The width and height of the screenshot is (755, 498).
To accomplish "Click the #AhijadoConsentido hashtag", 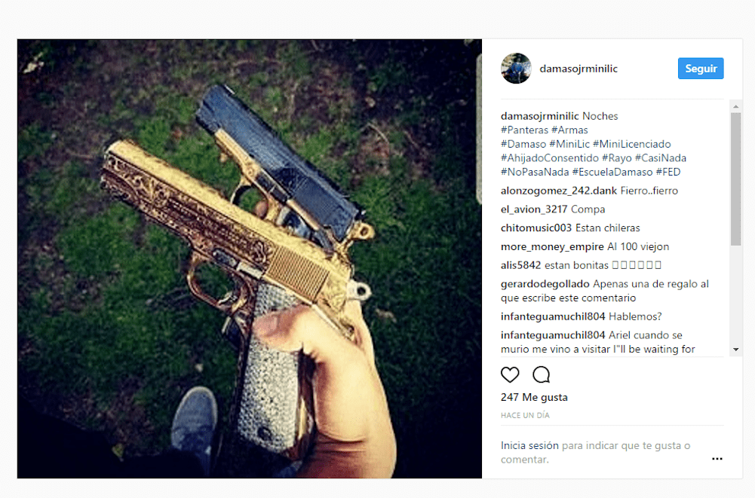I will [549, 157].
